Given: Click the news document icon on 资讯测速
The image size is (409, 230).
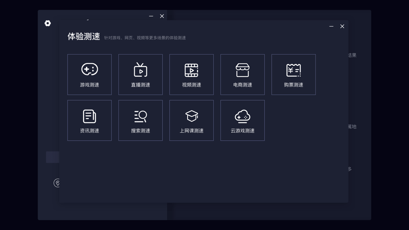Looking at the screenshot, I should coord(89,116).
